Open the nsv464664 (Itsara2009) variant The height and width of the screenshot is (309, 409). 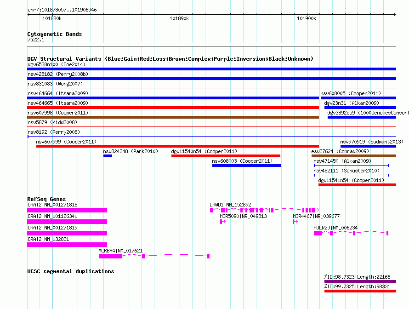point(173,98)
